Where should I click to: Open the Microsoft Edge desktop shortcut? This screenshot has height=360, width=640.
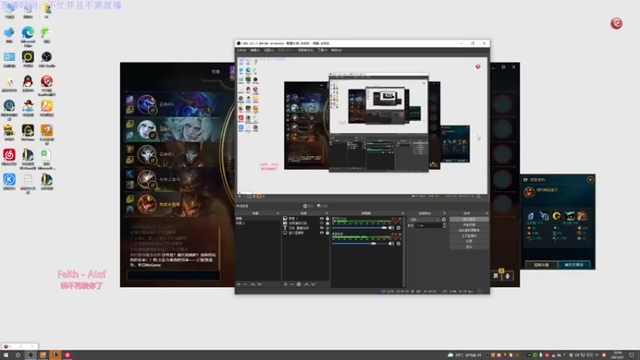pyautogui.click(x=28, y=36)
